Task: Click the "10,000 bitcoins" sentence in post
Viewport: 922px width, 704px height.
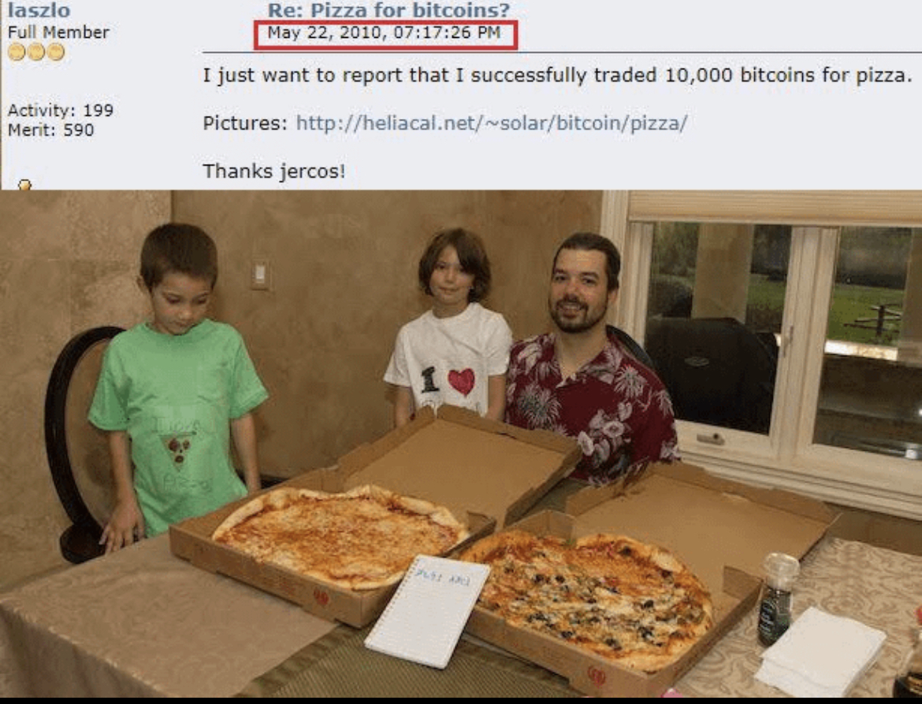Action: [x=557, y=75]
